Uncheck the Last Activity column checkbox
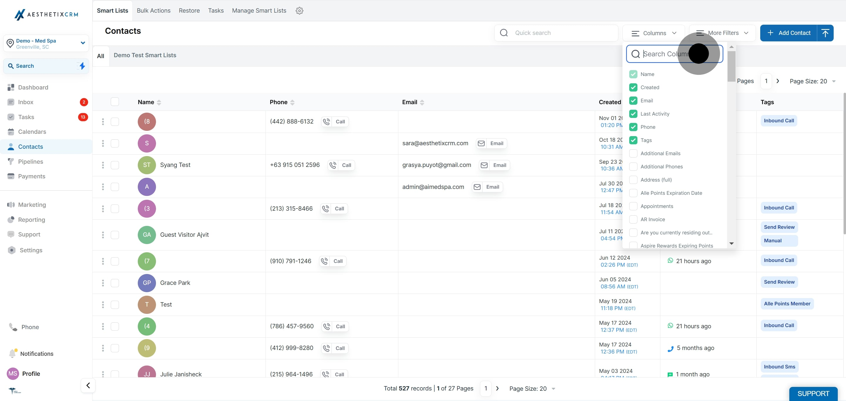This screenshot has width=846, height=401. coord(633,114)
